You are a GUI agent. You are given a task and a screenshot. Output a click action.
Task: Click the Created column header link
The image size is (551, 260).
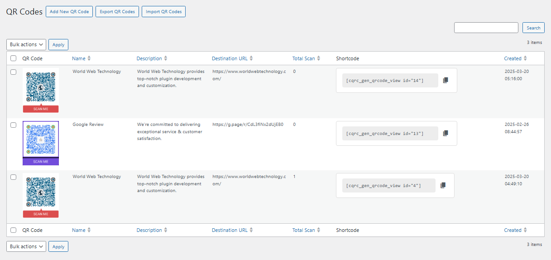coord(513,58)
